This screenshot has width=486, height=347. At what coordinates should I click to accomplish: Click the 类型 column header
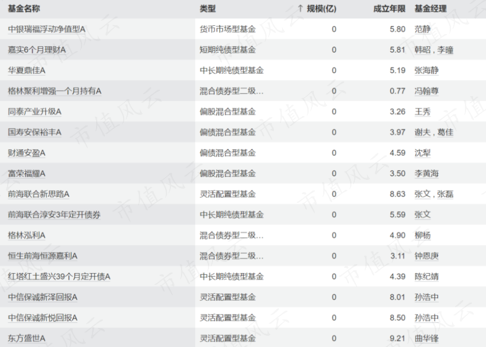pyautogui.click(x=208, y=9)
